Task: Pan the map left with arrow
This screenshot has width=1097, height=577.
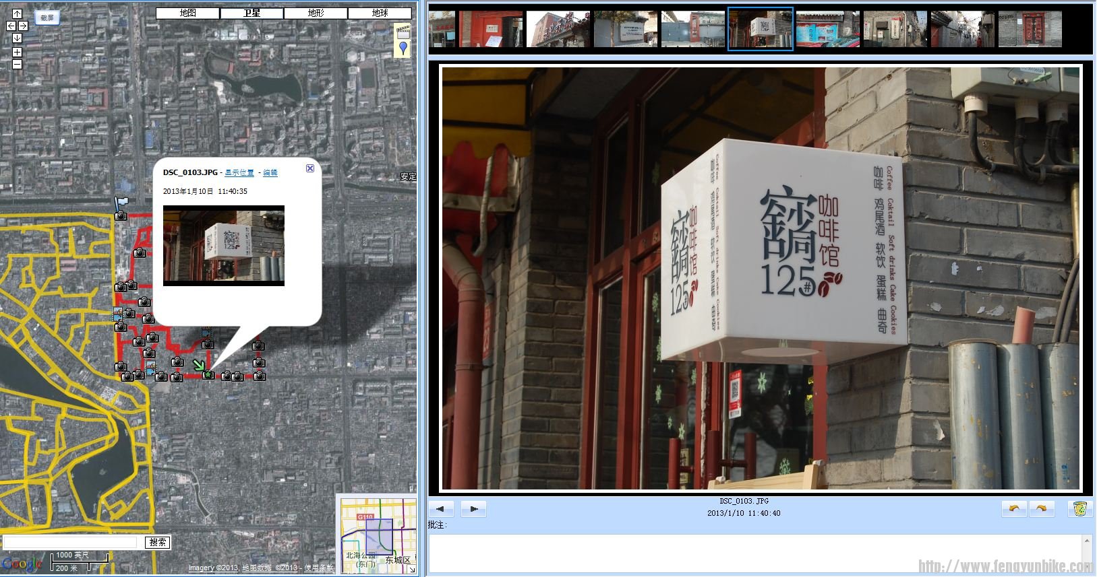Action: [x=11, y=26]
